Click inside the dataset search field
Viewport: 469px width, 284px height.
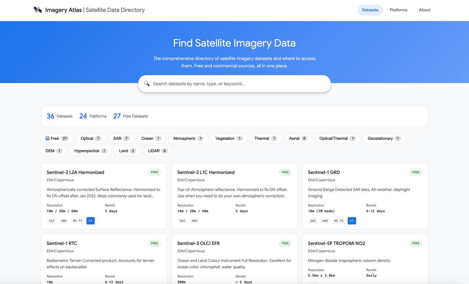click(x=234, y=83)
